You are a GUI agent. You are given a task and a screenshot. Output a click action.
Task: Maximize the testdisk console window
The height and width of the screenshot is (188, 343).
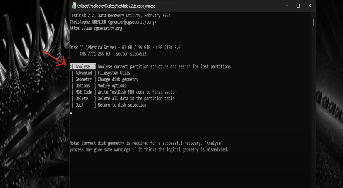pos(298,6)
